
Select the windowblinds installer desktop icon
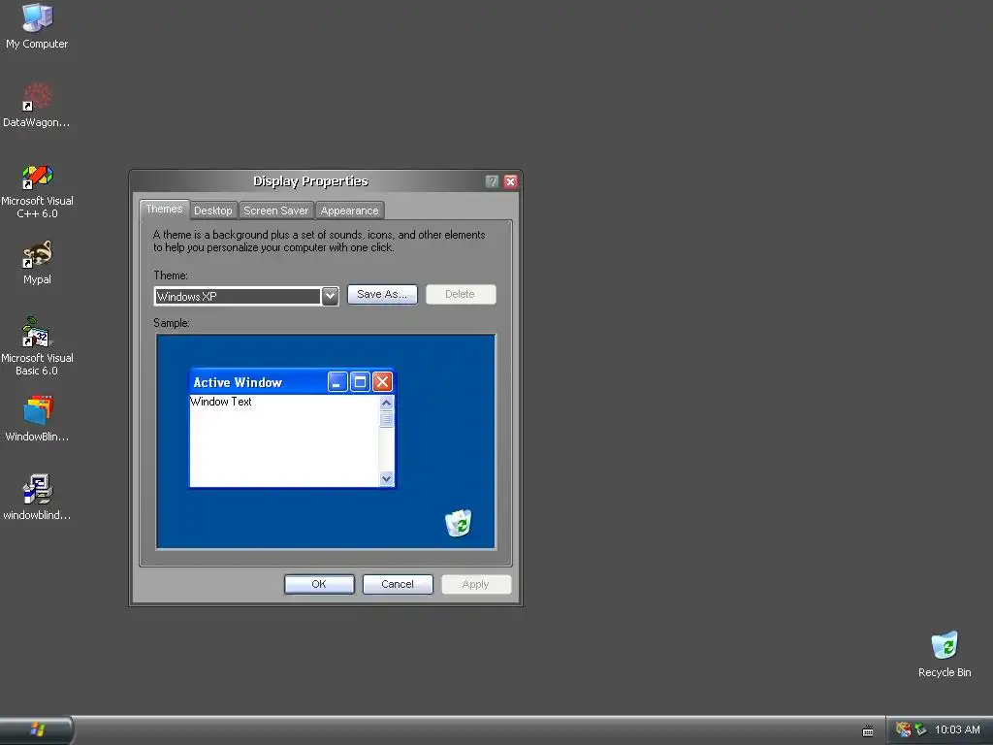37,498
